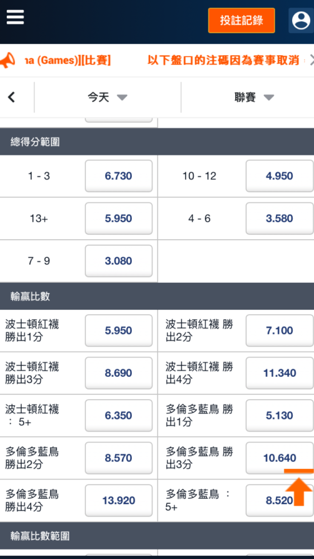The width and height of the screenshot is (314, 559).
Task: Select 多倫多藍鳥 勝出4分 odds 13.920
Action: [x=118, y=500]
